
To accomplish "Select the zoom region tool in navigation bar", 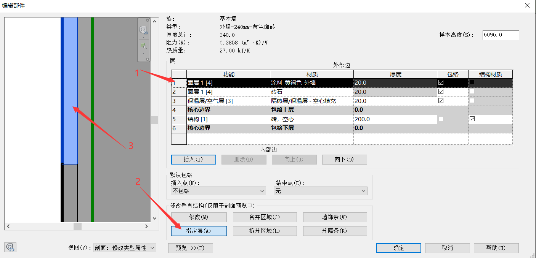I will coord(143,46).
